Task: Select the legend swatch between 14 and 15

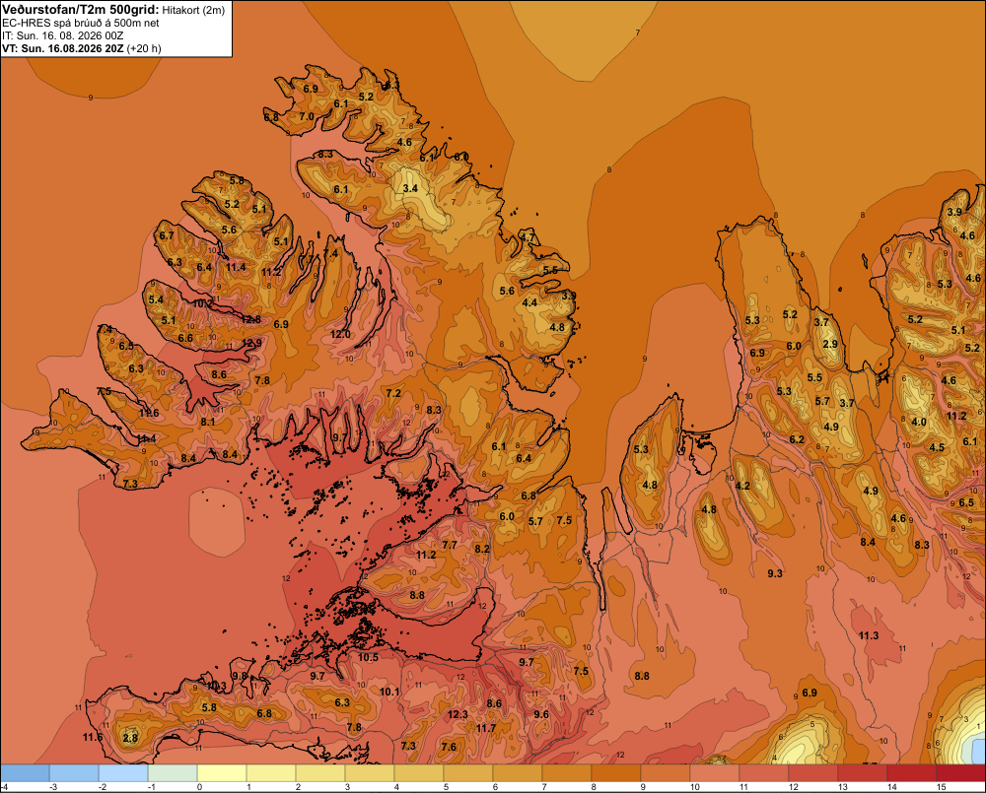Action: pyautogui.click(x=911, y=773)
